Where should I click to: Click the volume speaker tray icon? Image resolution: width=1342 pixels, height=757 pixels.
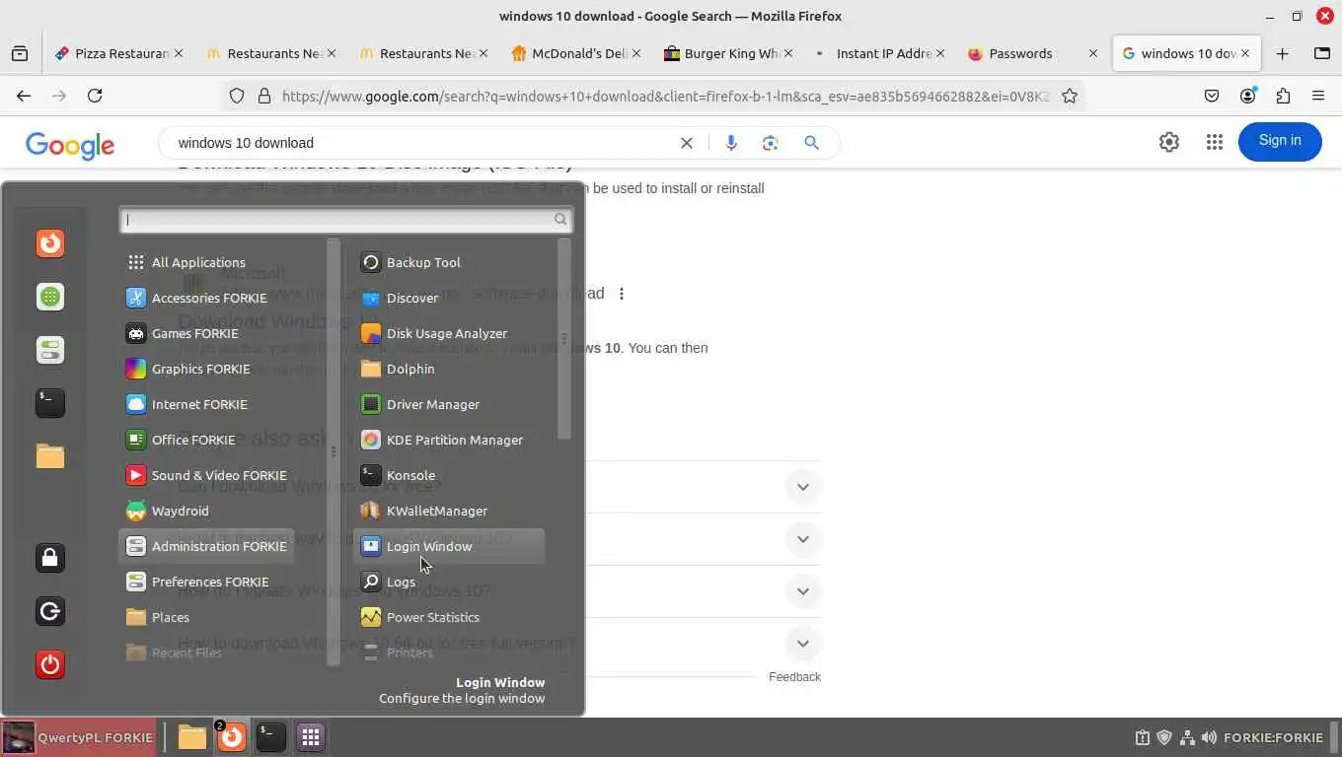coord(1209,737)
